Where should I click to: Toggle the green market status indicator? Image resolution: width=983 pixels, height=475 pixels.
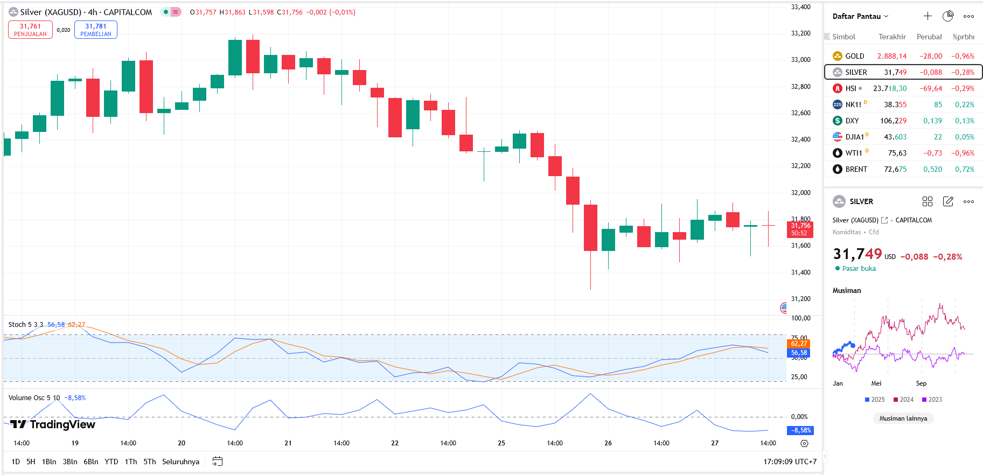(x=166, y=12)
